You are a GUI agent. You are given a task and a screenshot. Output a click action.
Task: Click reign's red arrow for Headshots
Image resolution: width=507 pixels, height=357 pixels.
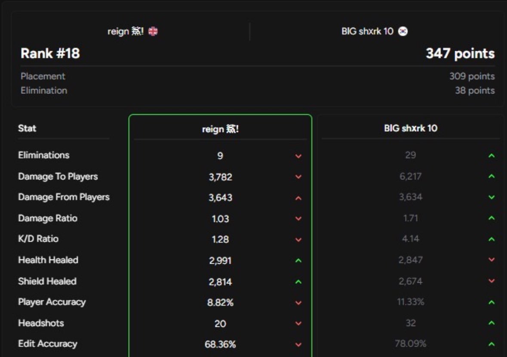click(x=298, y=323)
